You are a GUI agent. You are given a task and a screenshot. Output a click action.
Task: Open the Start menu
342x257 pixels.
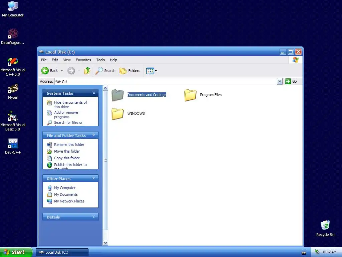[16, 252]
